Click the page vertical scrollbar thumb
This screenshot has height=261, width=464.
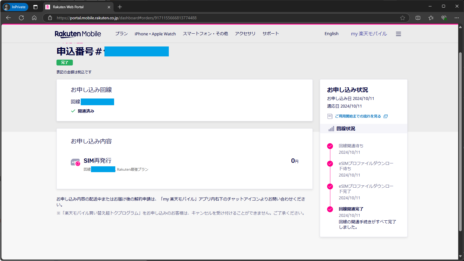coord(460,141)
